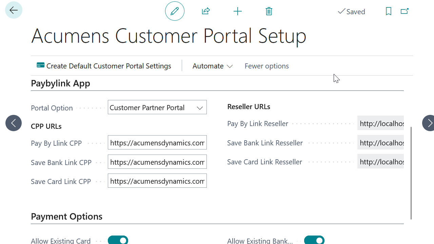Click the Saved checkmark indicator

click(x=351, y=11)
